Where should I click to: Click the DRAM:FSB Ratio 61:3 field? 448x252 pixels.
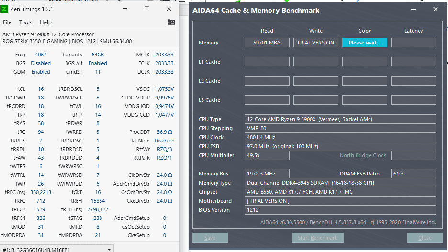tap(414, 174)
